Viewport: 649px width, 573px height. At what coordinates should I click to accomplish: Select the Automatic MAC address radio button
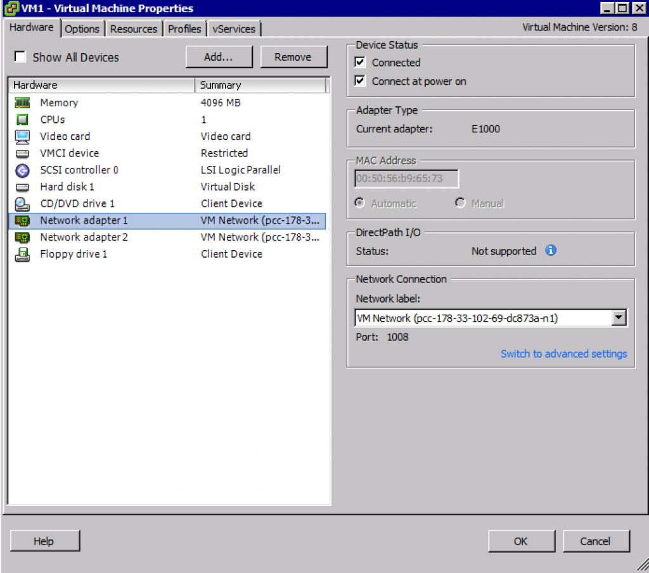point(360,203)
